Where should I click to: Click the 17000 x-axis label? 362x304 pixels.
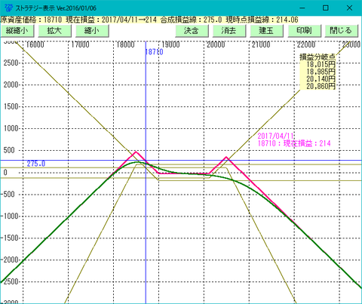pos(80,45)
